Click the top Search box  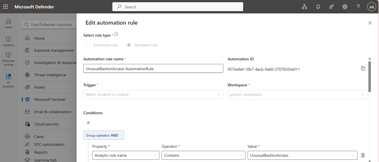pyautogui.click(x=178, y=7)
